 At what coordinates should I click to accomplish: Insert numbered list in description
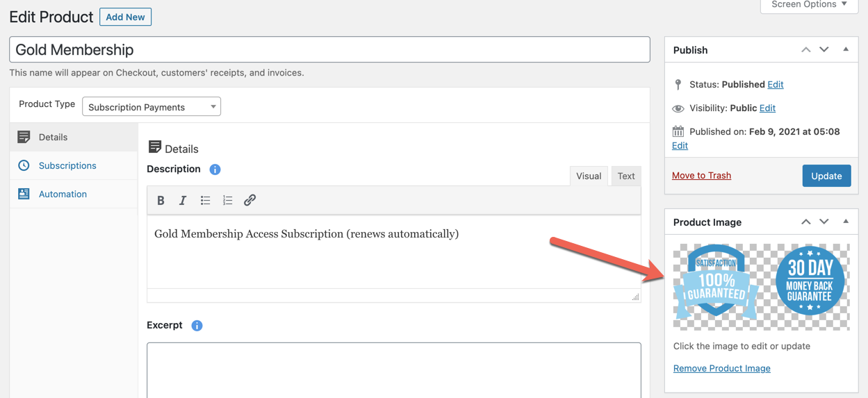click(227, 200)
